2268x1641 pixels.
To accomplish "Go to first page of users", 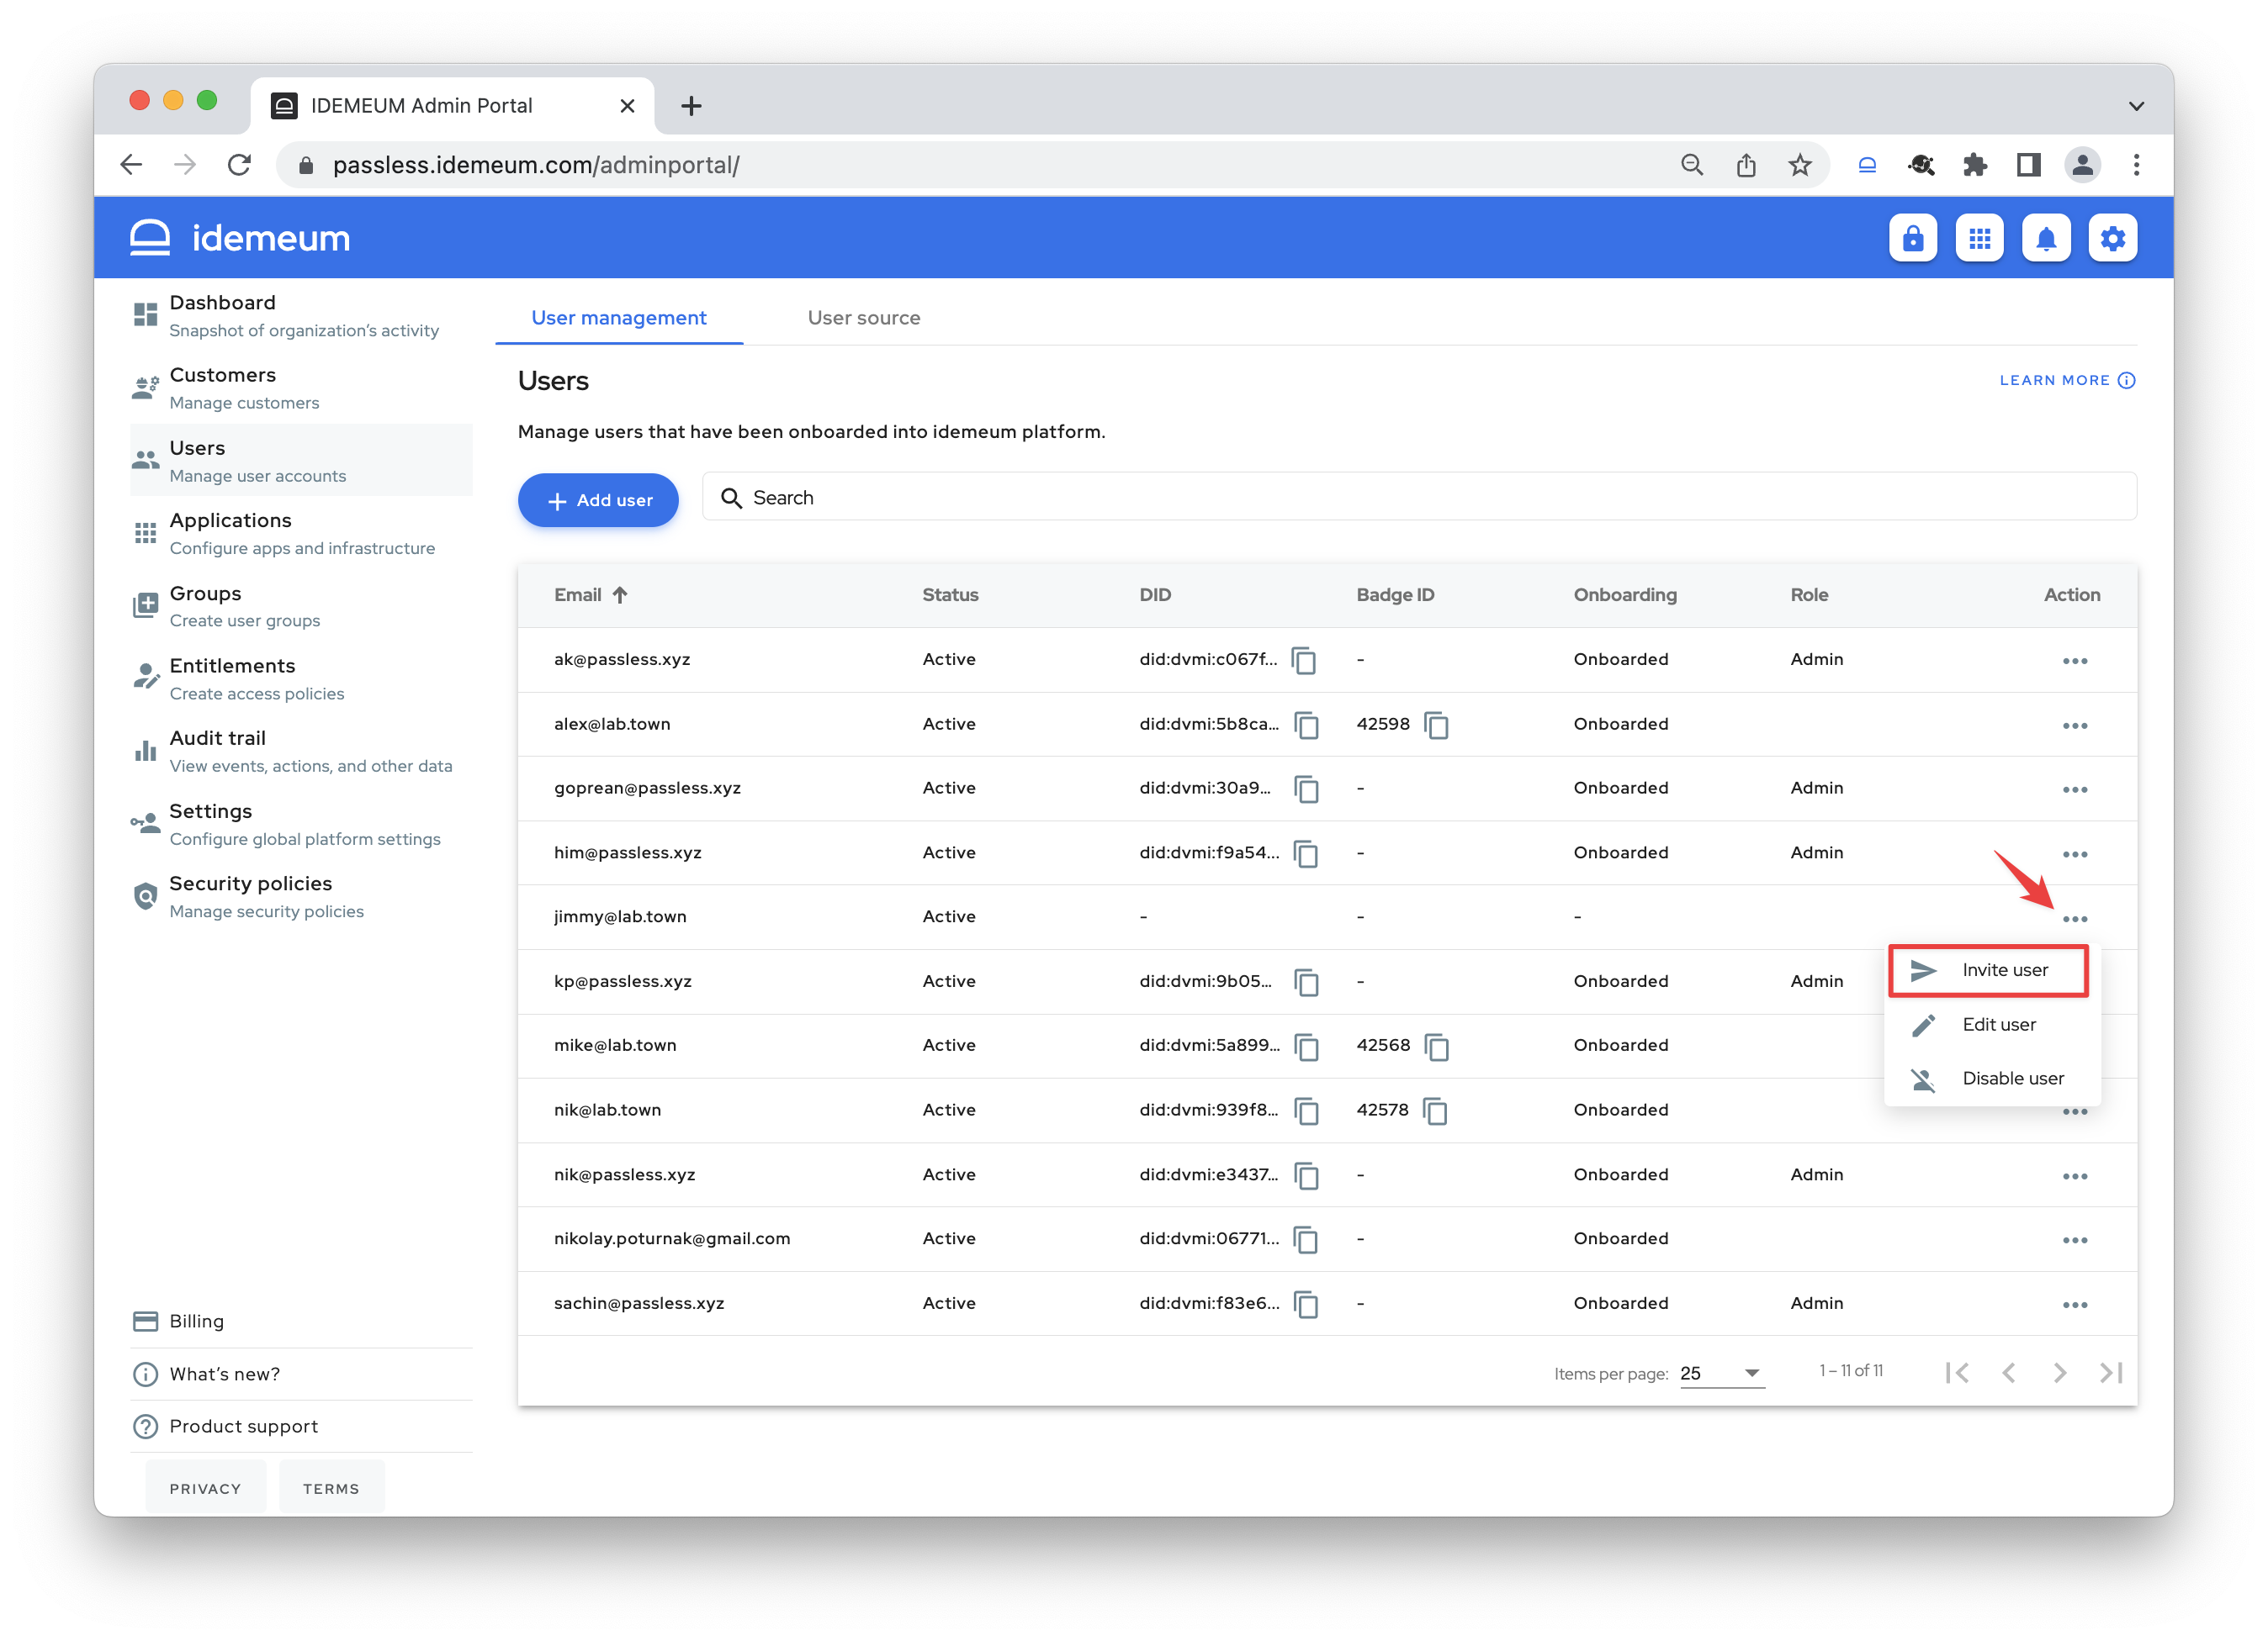I will pyautogui.click(x=1957, y=1372).
